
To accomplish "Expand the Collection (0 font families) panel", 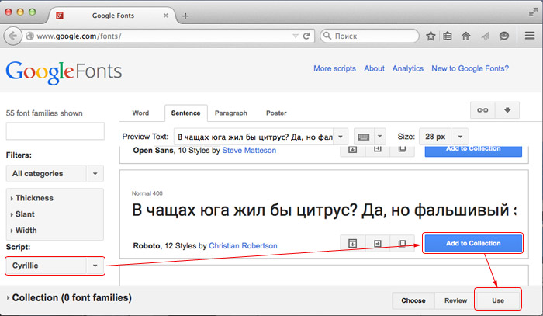I will [x=69, y=298].
